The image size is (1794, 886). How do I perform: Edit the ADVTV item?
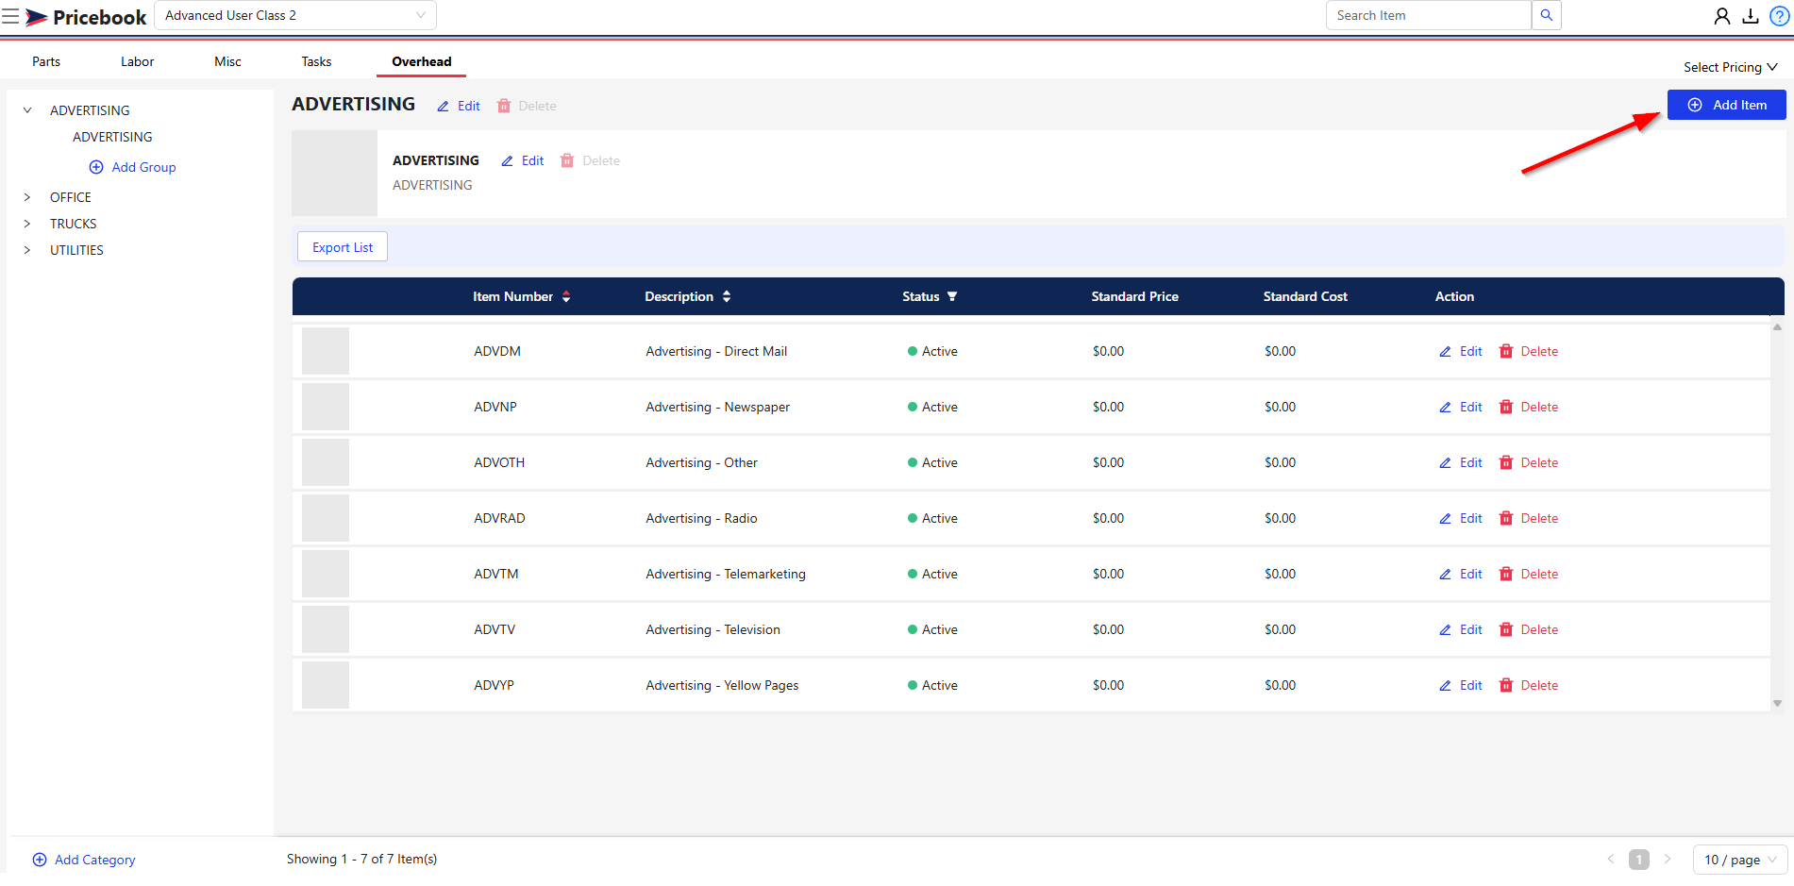1461,629
